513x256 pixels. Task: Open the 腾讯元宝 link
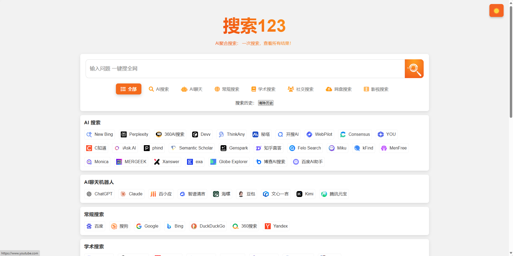(334, 194)
